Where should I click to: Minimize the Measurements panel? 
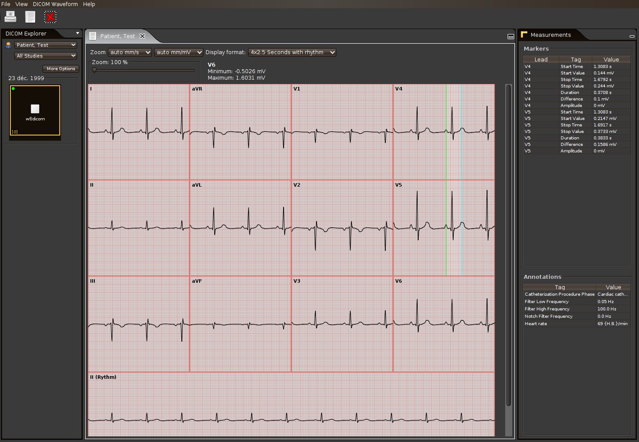632,36
